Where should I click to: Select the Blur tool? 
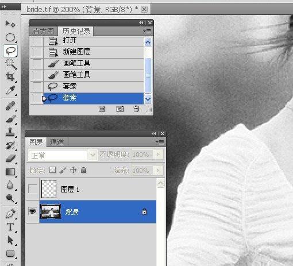pos(10,185)
